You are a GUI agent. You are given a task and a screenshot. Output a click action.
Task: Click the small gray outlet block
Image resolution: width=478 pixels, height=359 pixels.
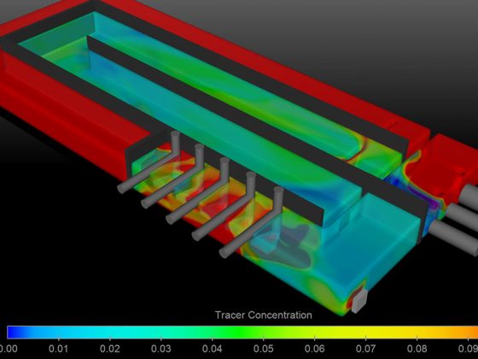click(359, 301)
